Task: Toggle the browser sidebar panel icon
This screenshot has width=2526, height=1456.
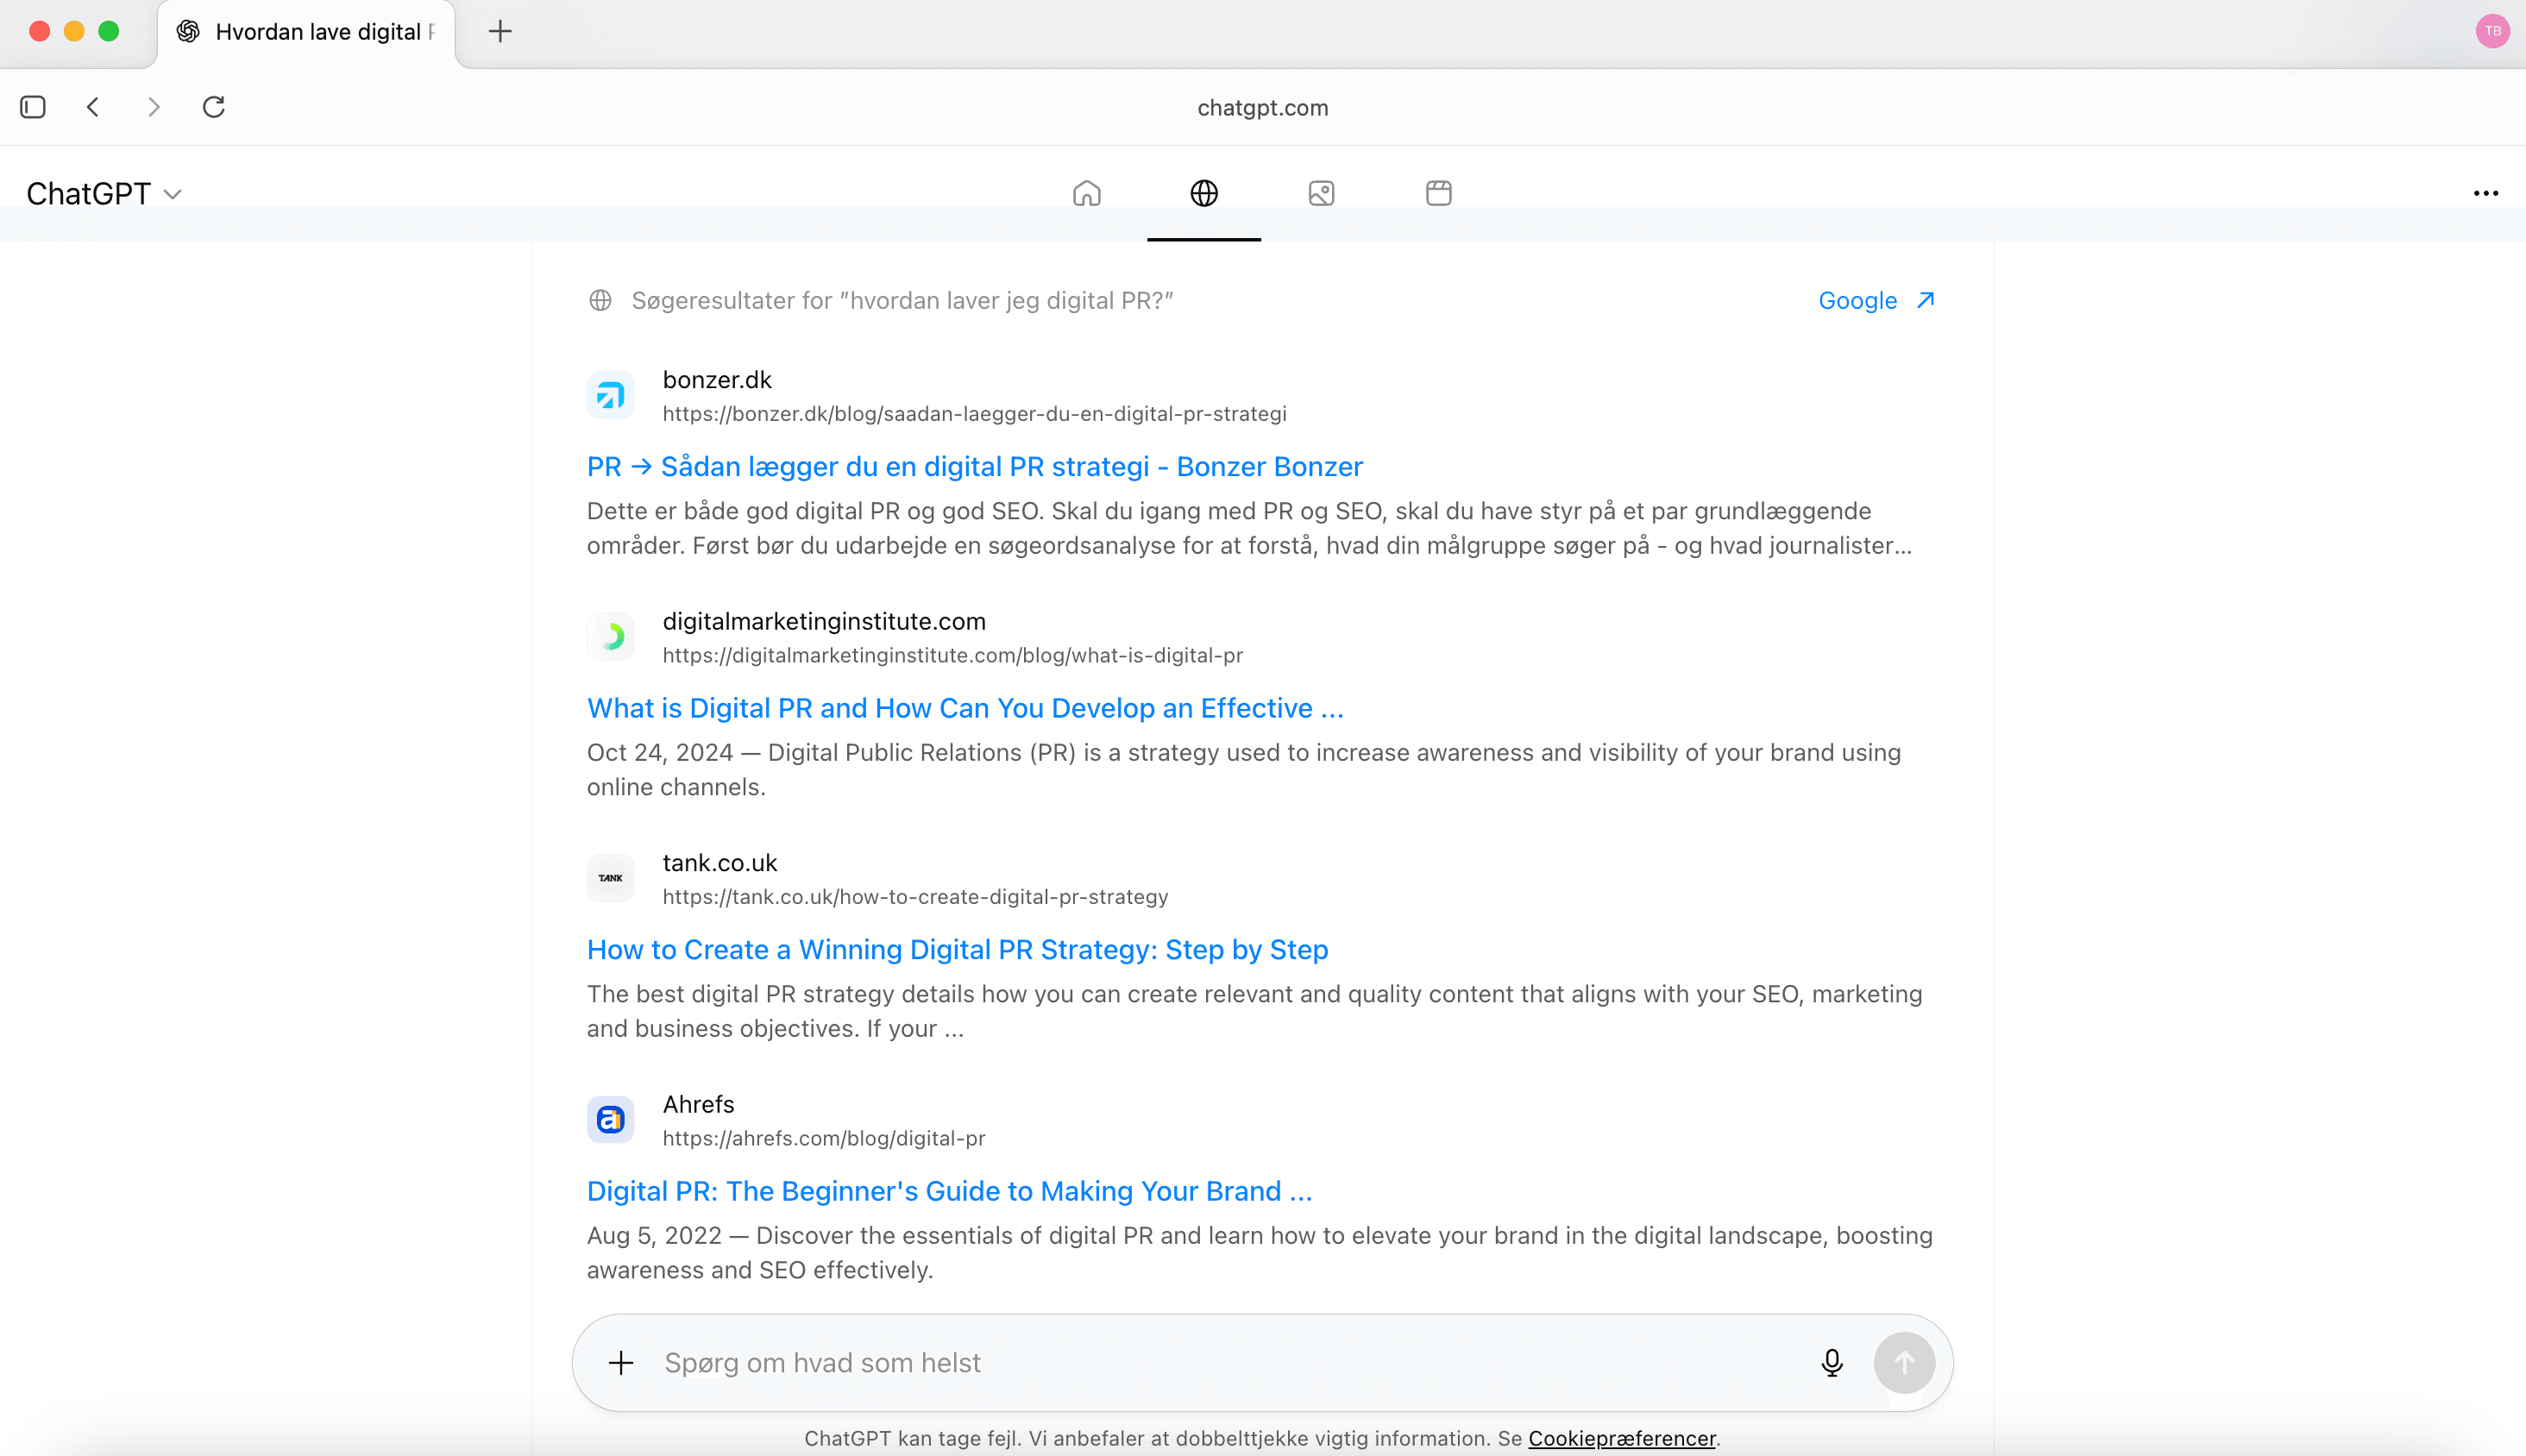Action: click(x=33, y=107)
